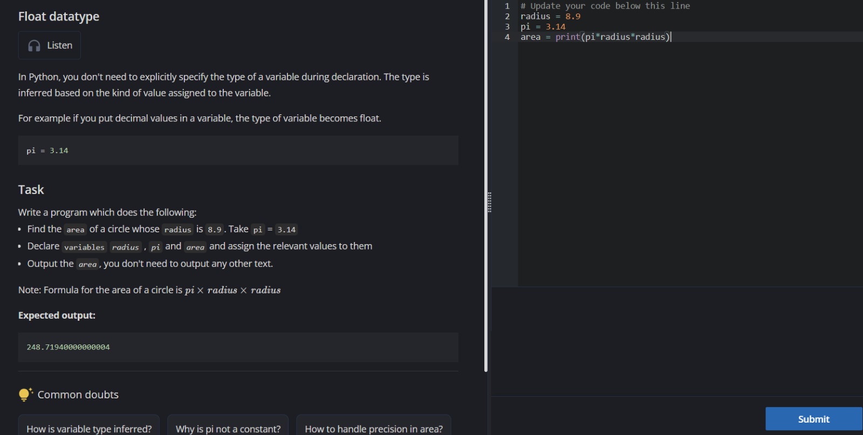Click the lightbulb icon beside Common doubts
Viewport: 863px width, 435px height.
pos(25,395)
